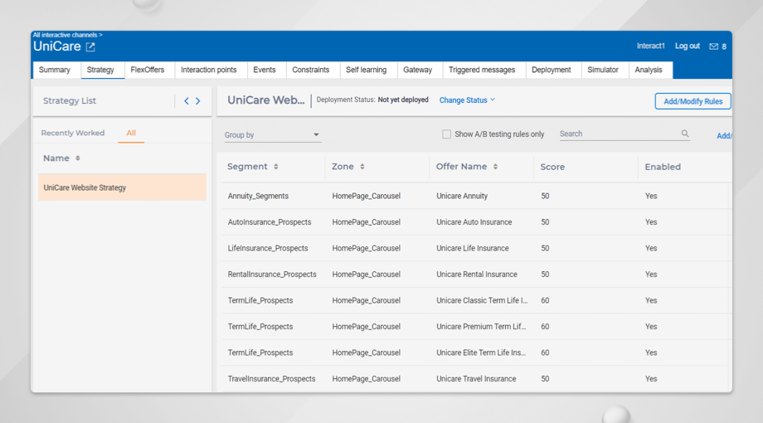Go to next strategy arrow
The height and width of the screenshot is (423, 763).
(x=198, y=100)
